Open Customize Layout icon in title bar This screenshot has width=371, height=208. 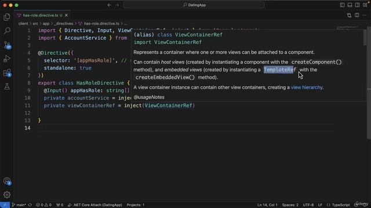(x=365, y=5)
